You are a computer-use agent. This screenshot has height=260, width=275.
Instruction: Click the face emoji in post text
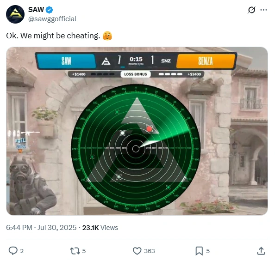click(x=107, y=36)
